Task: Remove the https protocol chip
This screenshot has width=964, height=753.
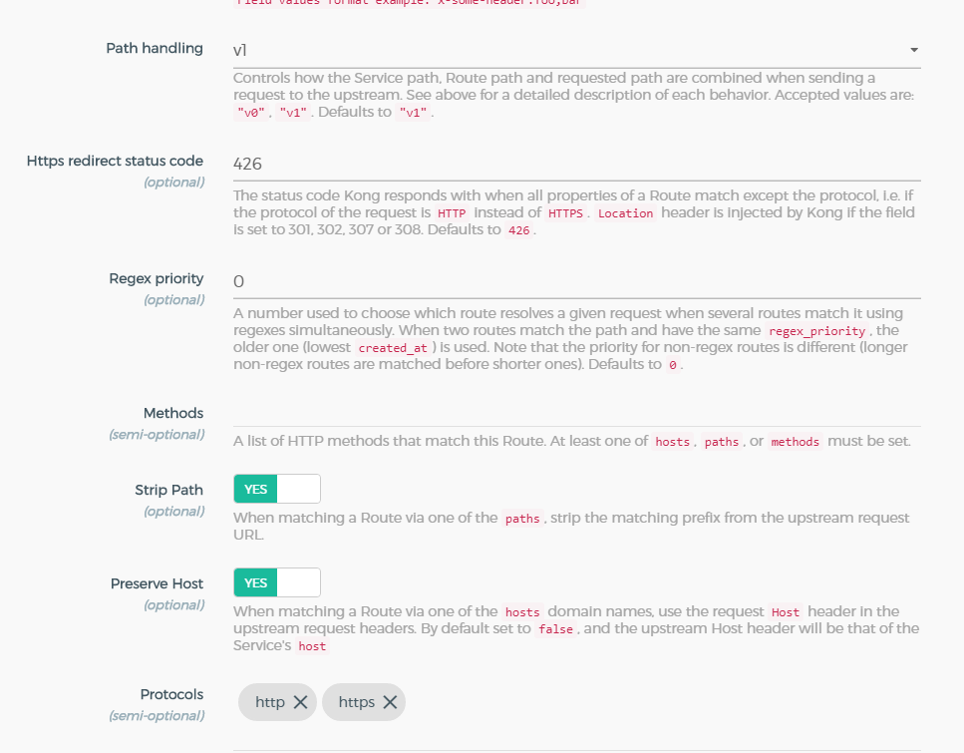Action: pos(390,702)
